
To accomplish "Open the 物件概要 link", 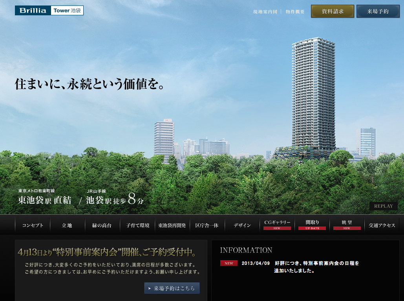I will pyautogui.click(x=295, y=12).
